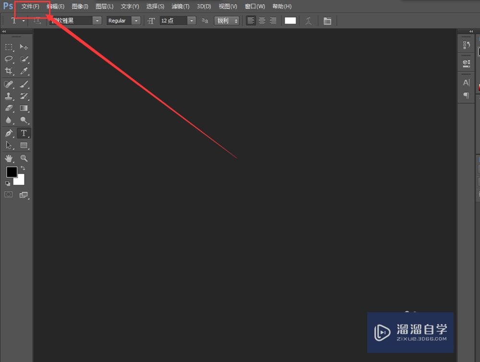Expand the Regular font style dropdown
Image resolution: width=480 pixels, height=362 pixels.
[136, 21]
